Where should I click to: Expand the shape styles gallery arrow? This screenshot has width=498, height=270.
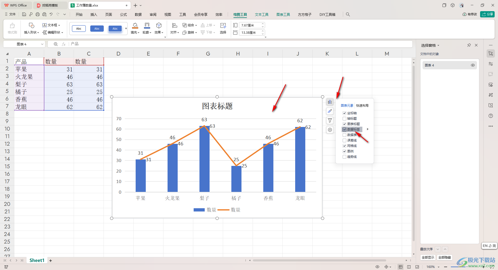click(126, 29)
